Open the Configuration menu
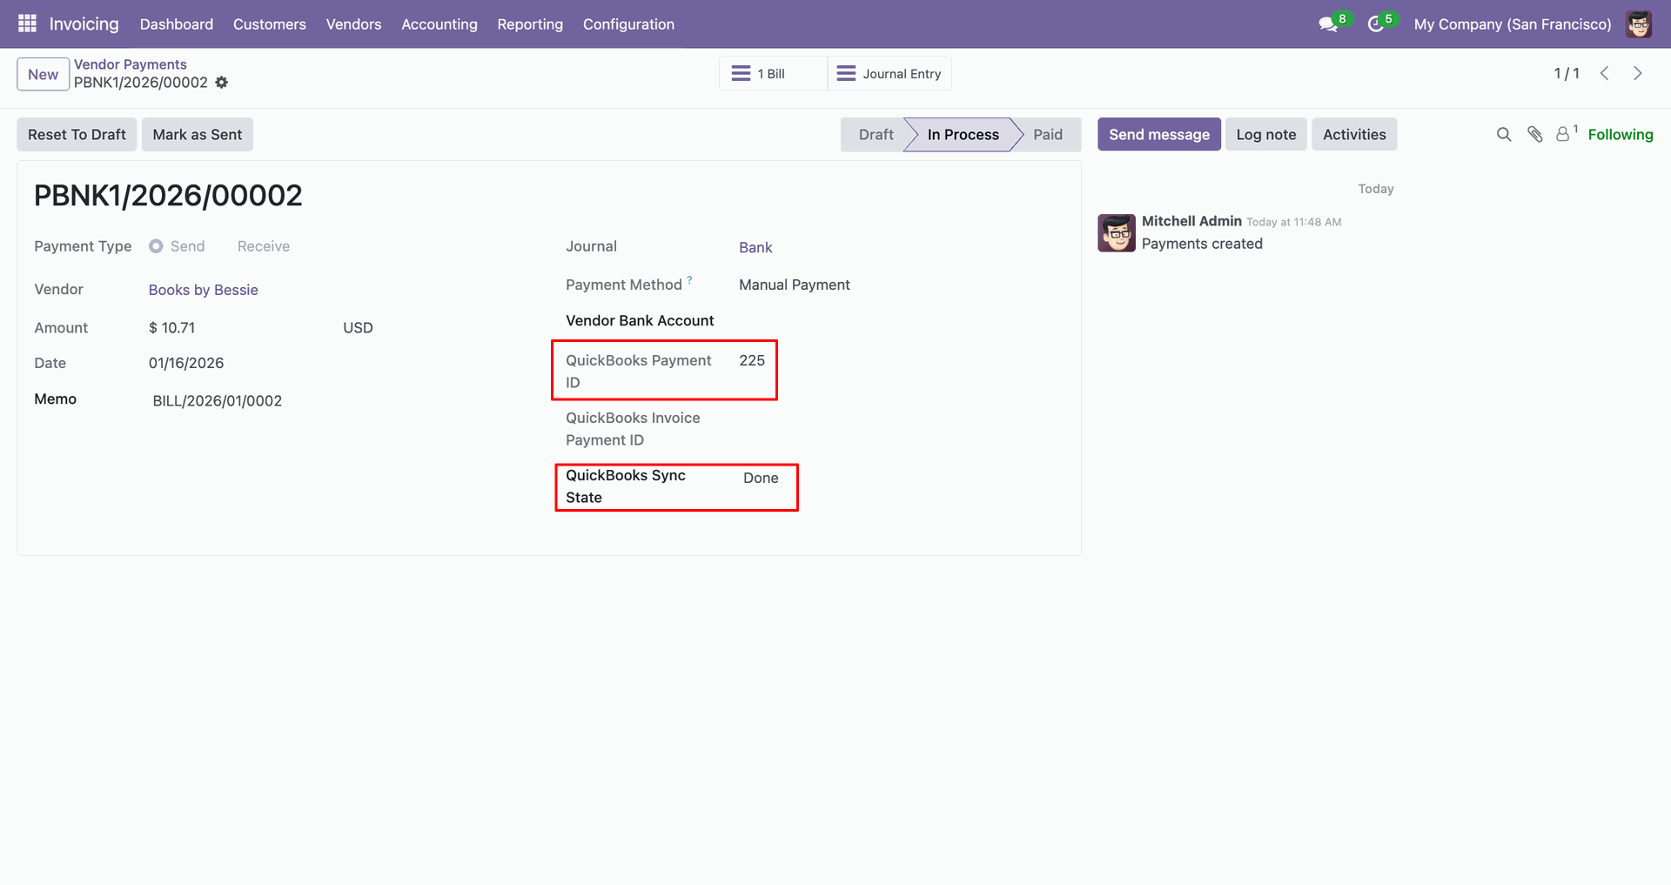The image size is (1671, 885). pyautogui.click(x=628, y=24)
